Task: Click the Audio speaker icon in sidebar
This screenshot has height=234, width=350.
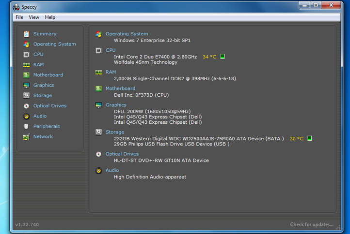Action: point(26,116)
